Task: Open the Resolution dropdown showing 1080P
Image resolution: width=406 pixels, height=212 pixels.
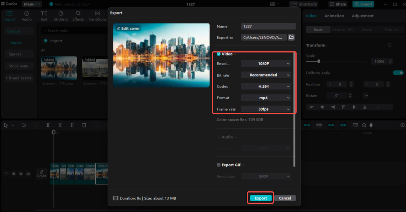Action: 266,64
